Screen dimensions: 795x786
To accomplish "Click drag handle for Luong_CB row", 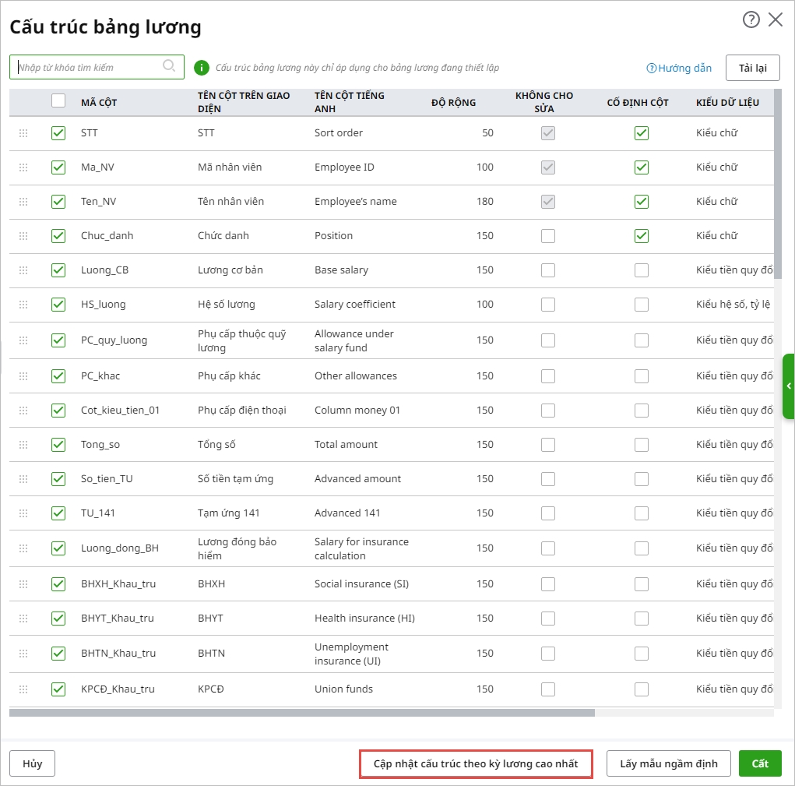I will pos(23,270).
